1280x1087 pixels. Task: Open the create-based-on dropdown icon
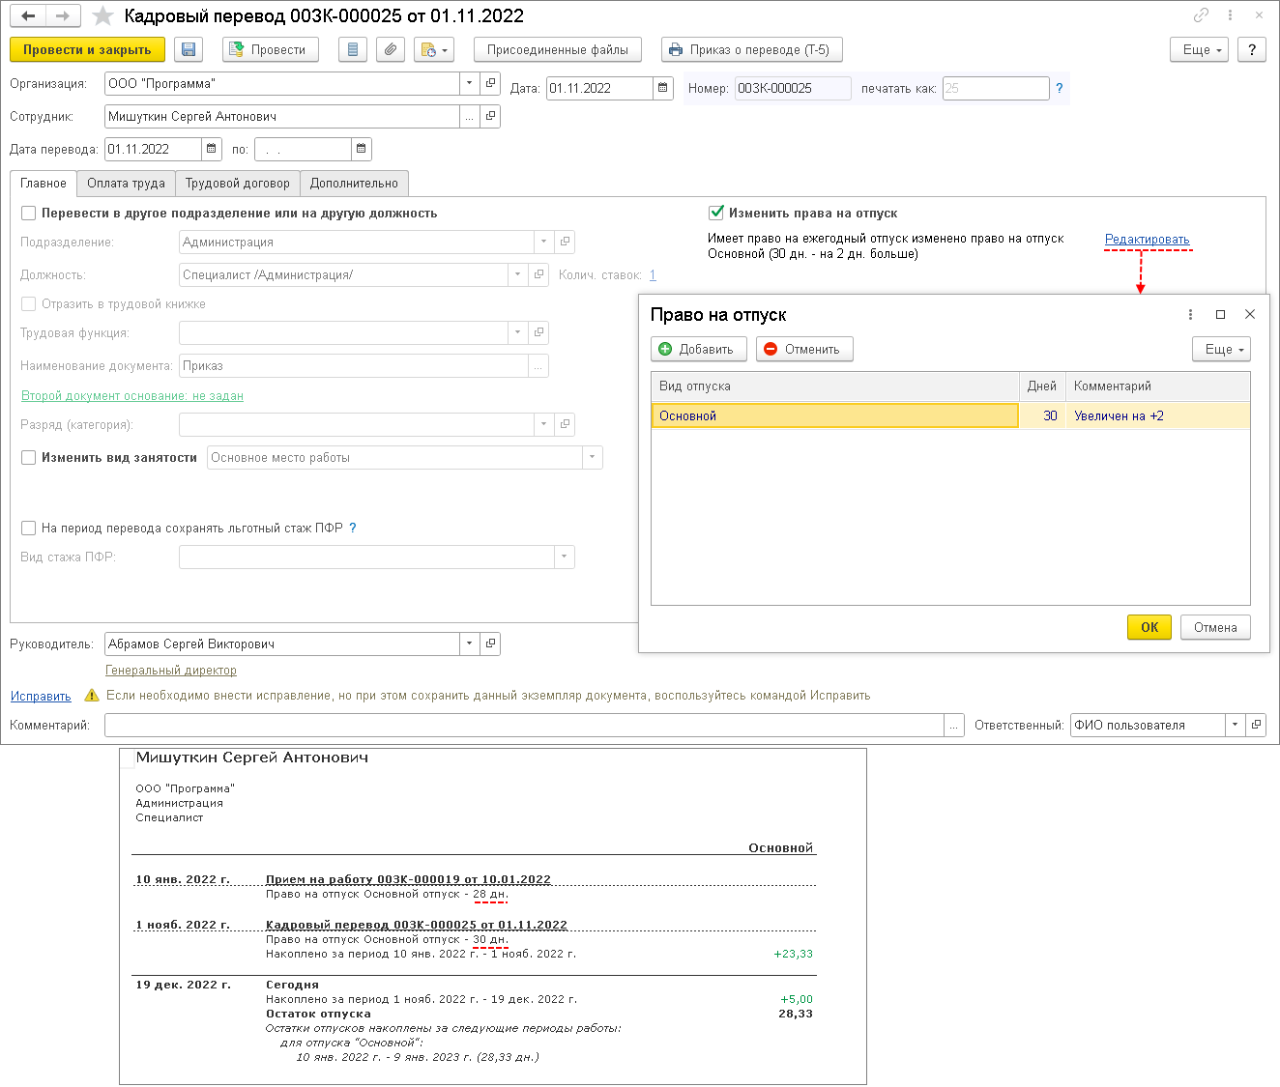[434, 49]
